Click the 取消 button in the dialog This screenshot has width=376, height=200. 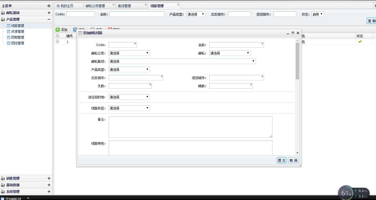pos(293,160)
